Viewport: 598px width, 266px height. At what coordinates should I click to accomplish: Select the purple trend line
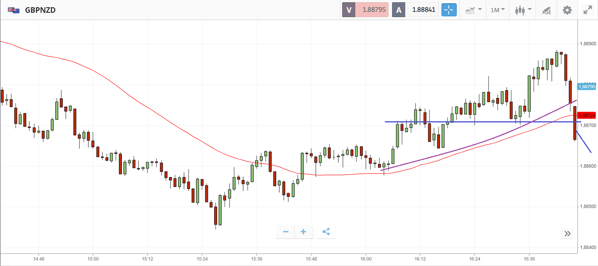(456, 148)
